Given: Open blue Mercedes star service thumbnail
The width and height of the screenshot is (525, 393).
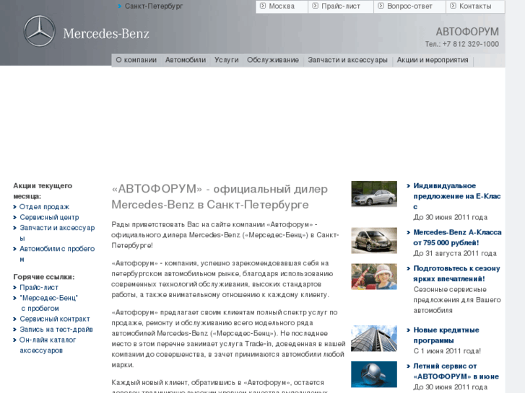Looking at the screenshot, I should point(374,374).
